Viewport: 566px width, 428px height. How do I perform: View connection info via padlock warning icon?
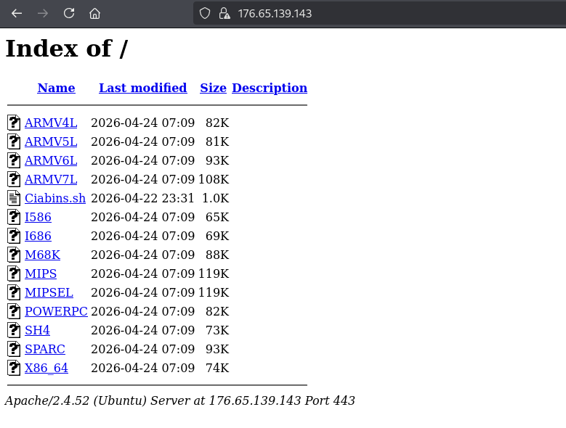225,14
